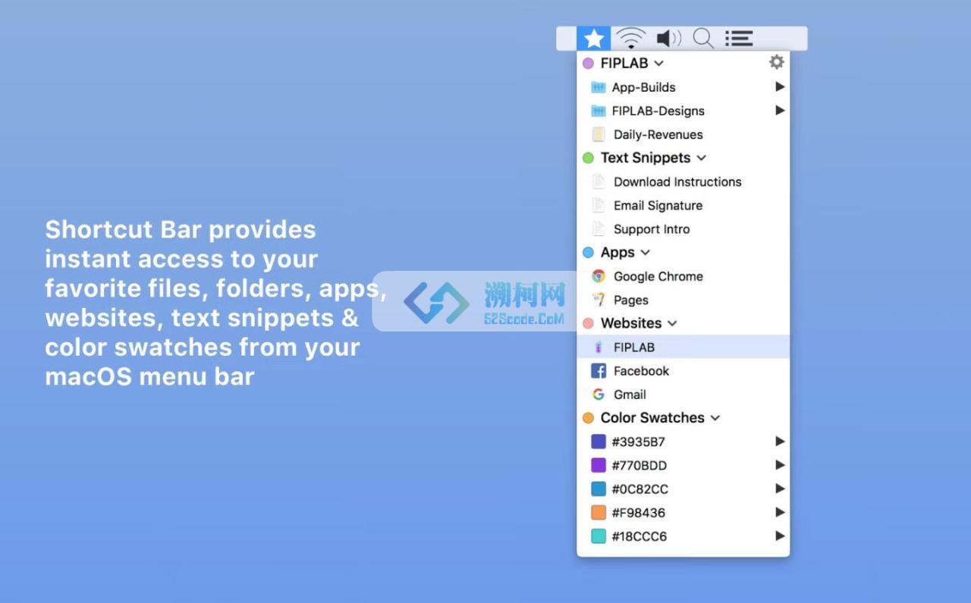This screenshot has width=971, height=603.
Task: Click pink dot beside Websites group
Action: pos(588,323)
